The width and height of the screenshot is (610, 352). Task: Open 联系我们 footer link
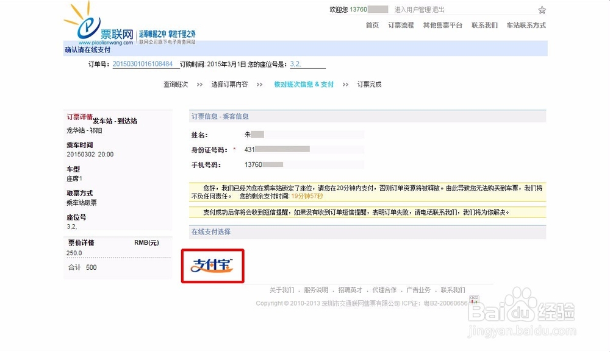453,290
